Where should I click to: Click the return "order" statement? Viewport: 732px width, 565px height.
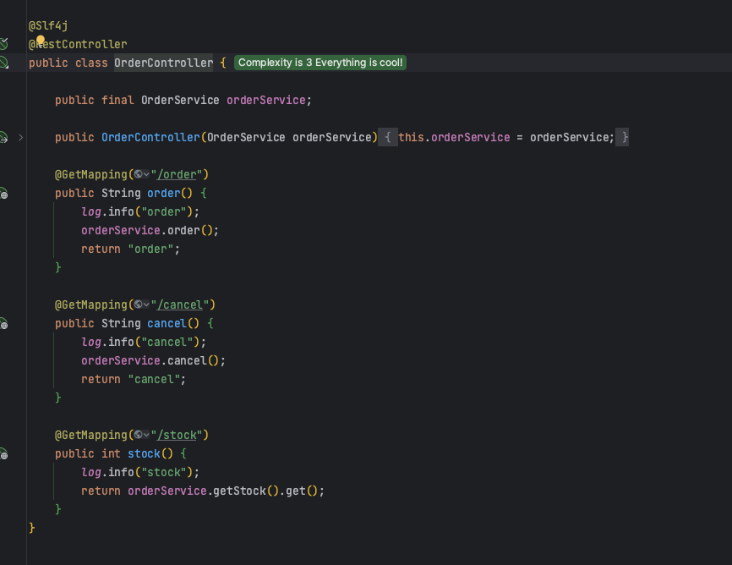click(x=130, y=249)
